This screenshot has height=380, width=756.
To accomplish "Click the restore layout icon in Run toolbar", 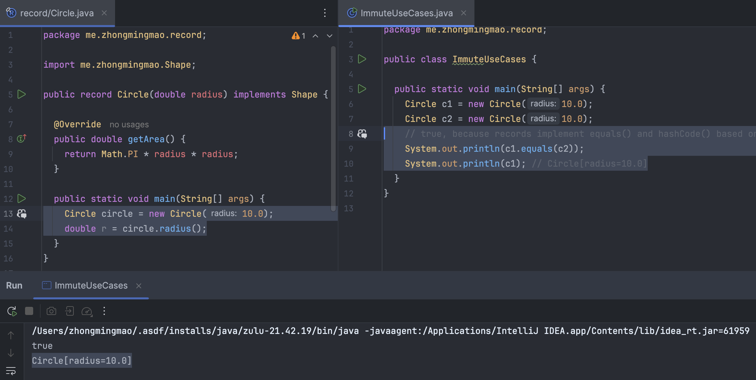I will (69, 311).
